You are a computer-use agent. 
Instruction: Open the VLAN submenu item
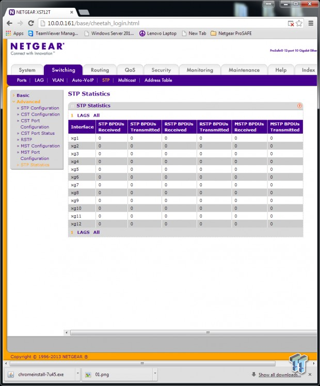point(58,81)
